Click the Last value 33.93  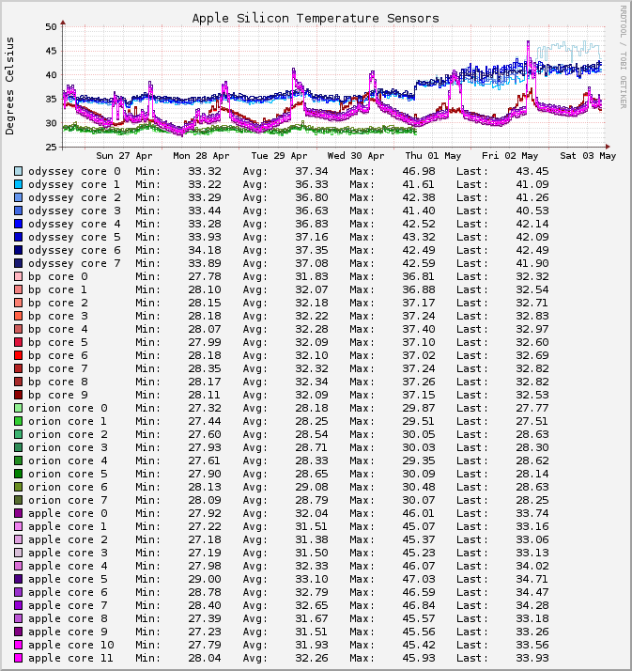tap(532, 658)
